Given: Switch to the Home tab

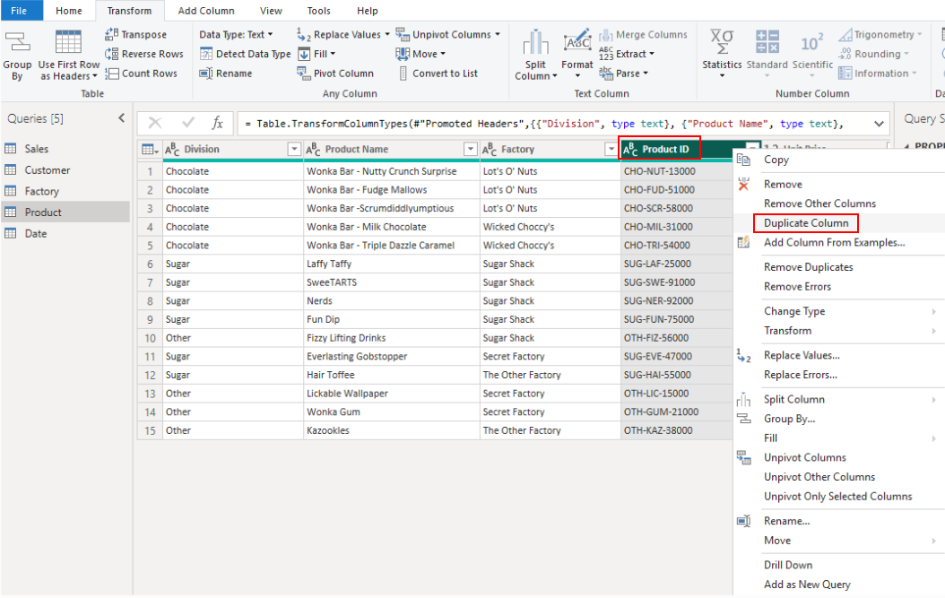Looking at the screenshot, I should pos(69,10).
